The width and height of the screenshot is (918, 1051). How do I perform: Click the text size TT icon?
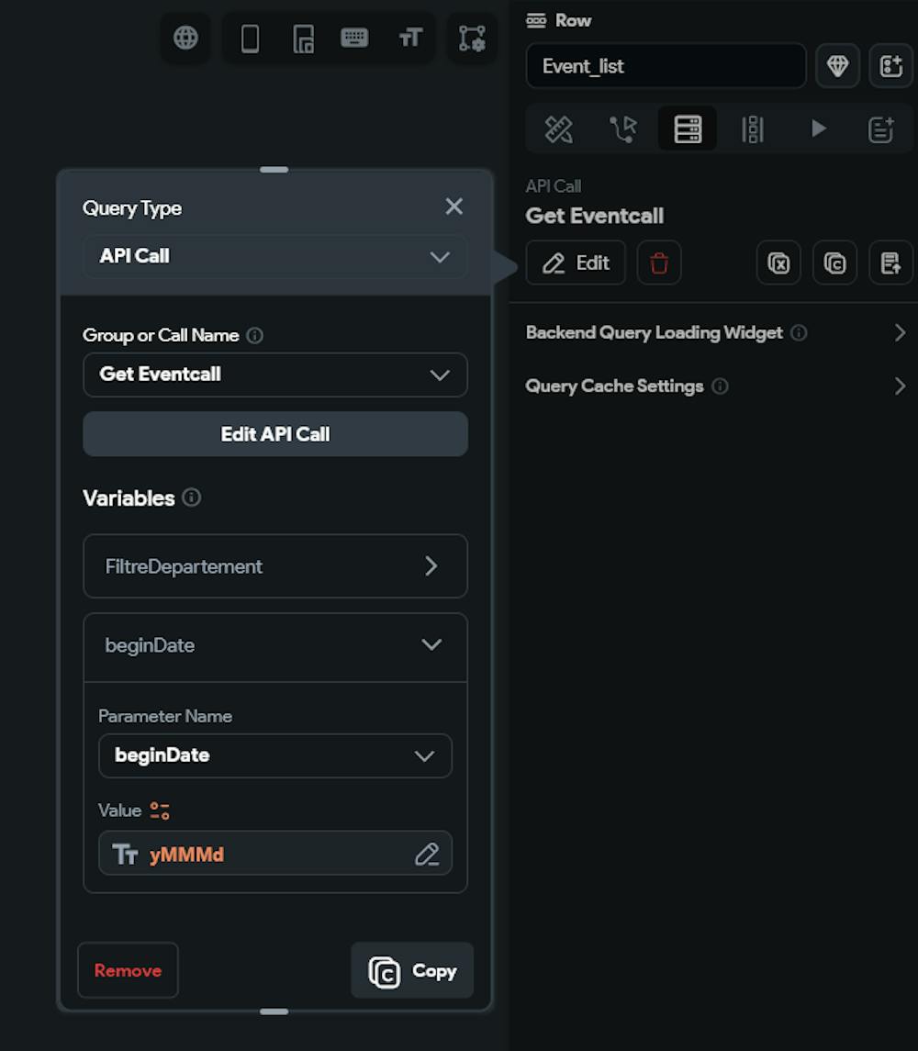[409, 38]
